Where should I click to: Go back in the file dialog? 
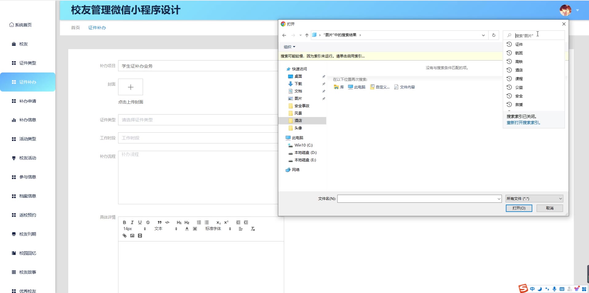[x=284, y=35]
